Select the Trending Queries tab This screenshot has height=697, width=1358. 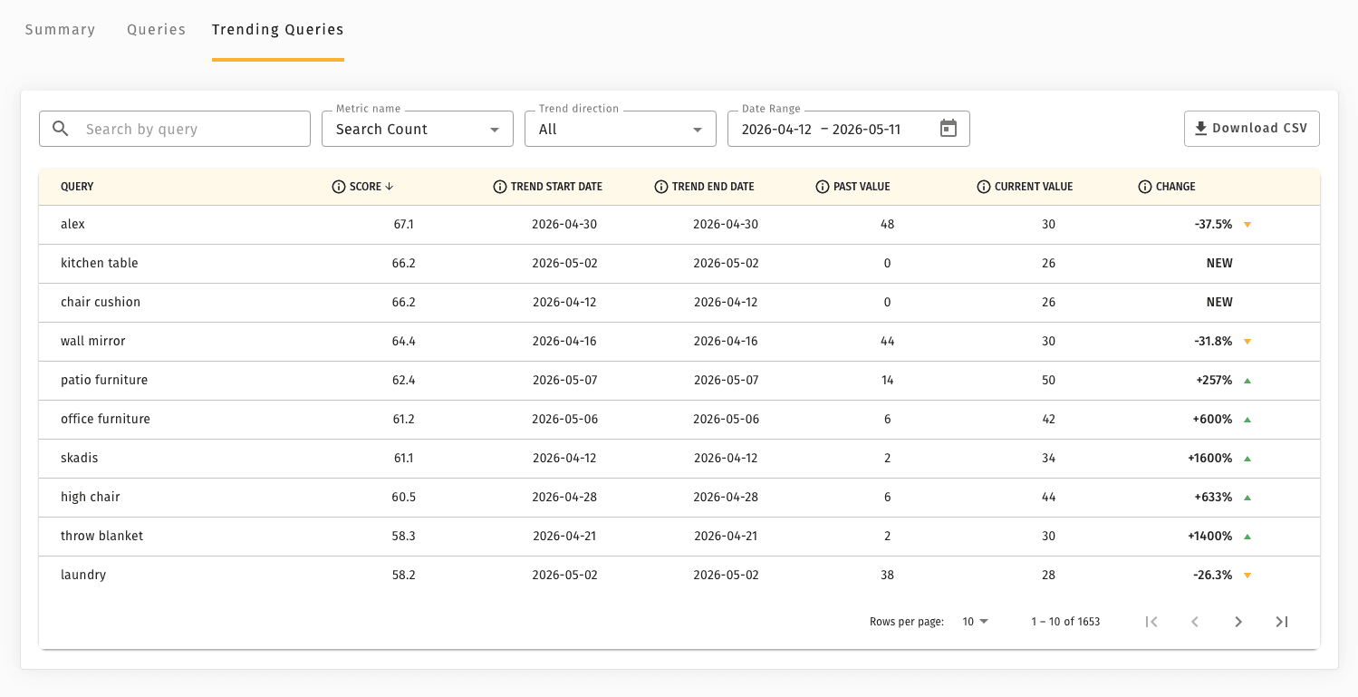[278, 30]
